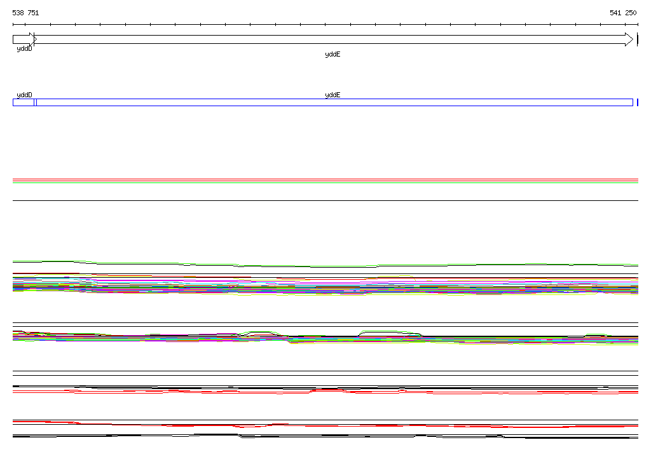Click the yddE label under the arrow
The image size is (651, 454).
coord(332,55)
